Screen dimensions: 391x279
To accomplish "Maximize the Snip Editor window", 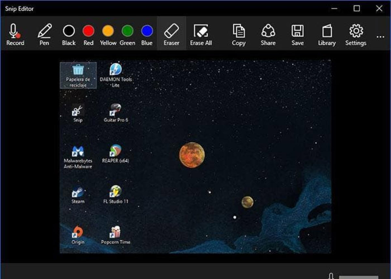I will [357, 8].
